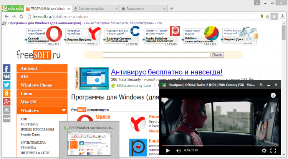Open the Windows Phone category
The image size is (288, 159).
pyautogui.click(x=42, y=85)
